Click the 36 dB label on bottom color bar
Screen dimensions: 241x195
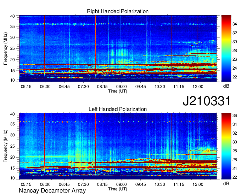(x=235, y=116)
